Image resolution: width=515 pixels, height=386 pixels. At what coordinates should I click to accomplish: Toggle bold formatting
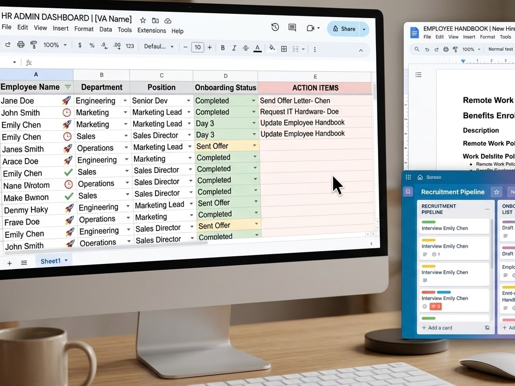point(222,48)
